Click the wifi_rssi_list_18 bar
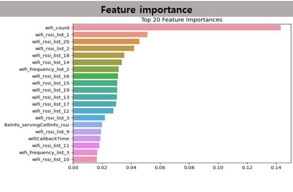293x192 pixels. pyautogui.click(x=99, y=55)
